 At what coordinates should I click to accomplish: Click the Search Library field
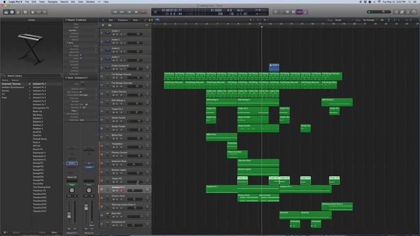click(31, 76)
